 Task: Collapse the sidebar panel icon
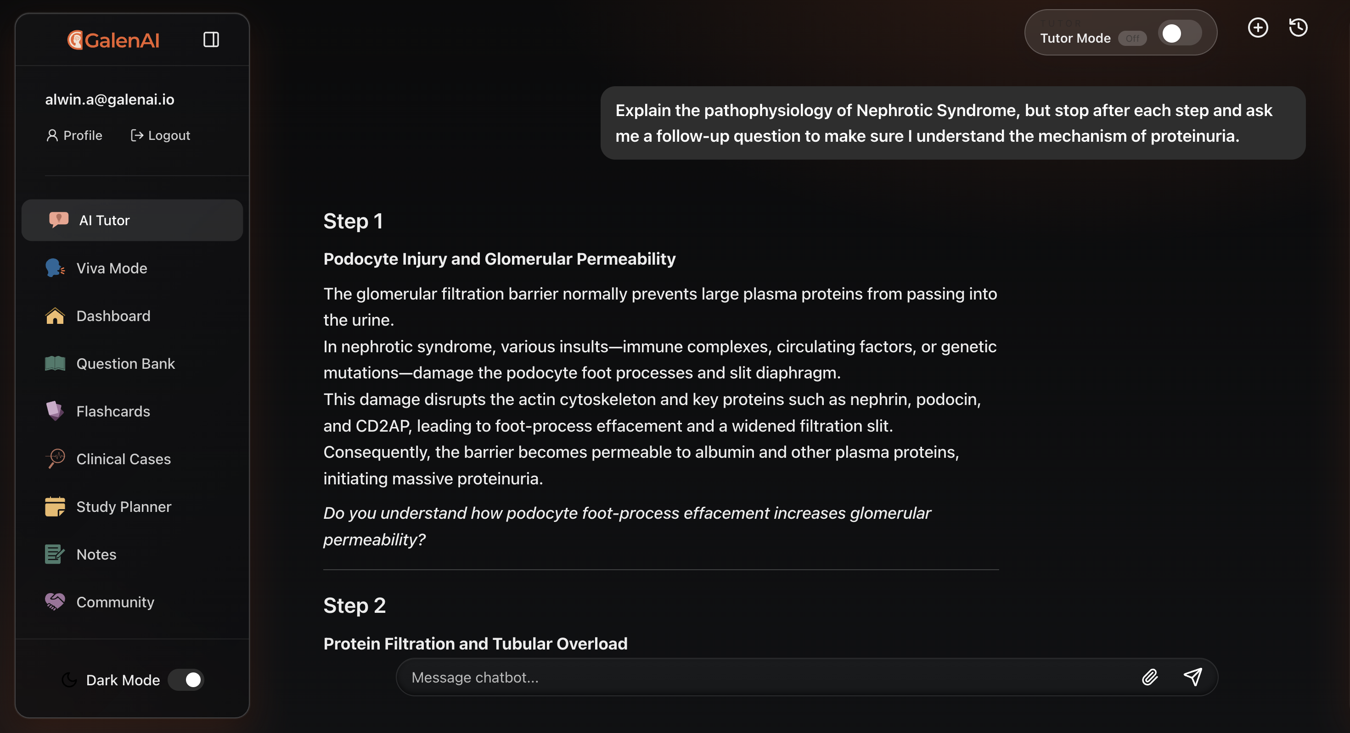[x=211, y=39]
